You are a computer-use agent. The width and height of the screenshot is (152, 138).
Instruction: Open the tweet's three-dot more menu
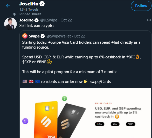[149, 20]
